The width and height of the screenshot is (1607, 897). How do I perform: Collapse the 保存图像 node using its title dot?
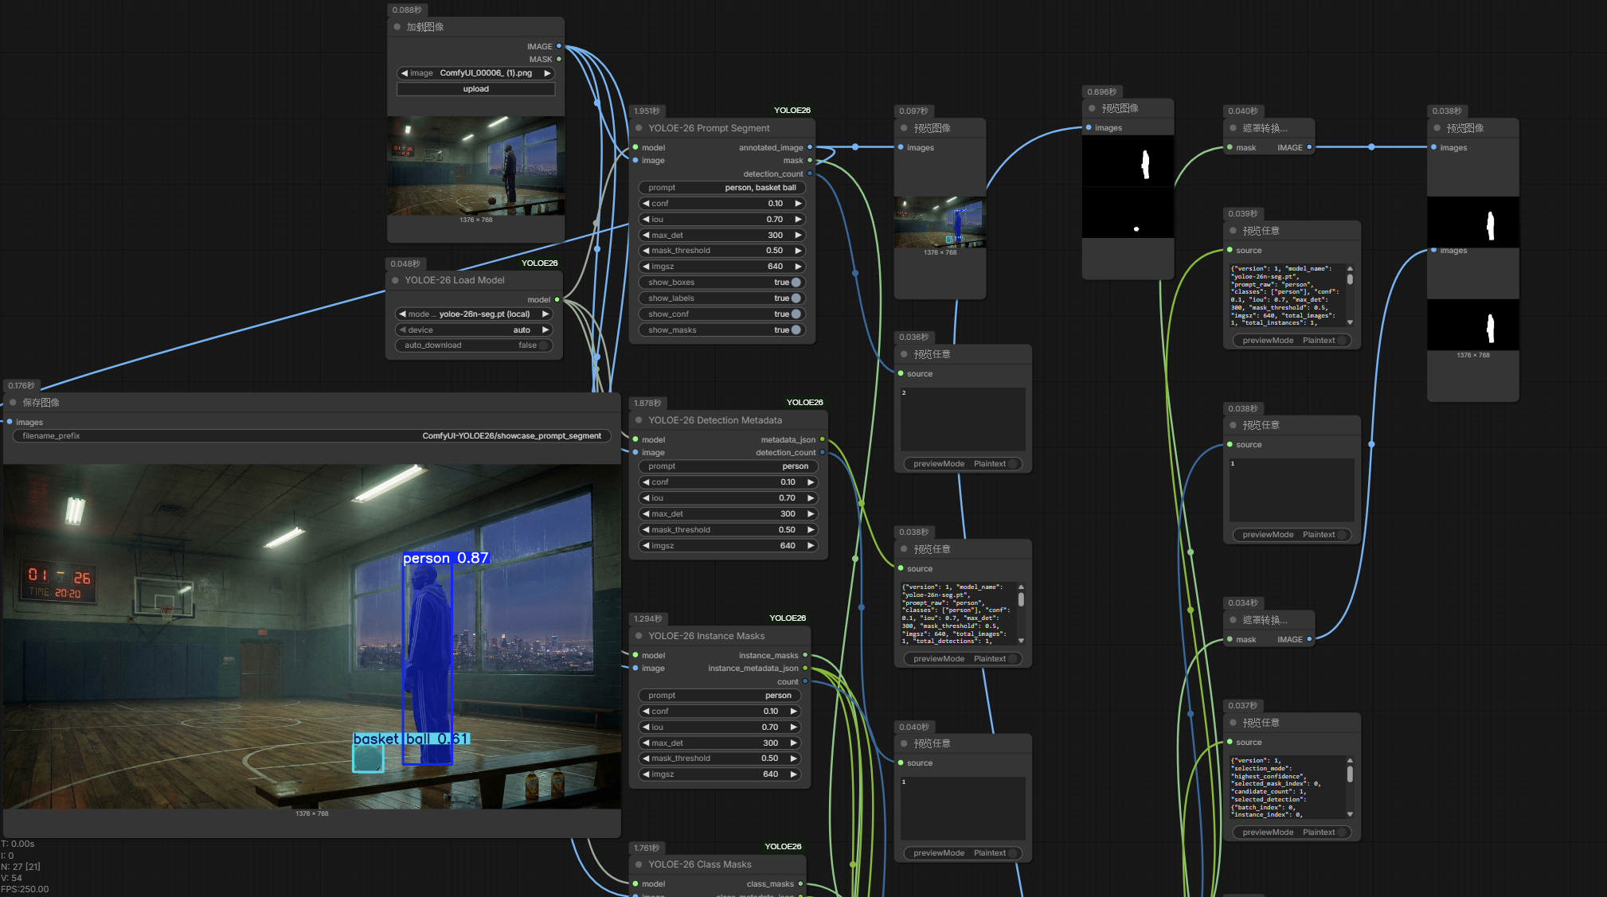(13, 403)
